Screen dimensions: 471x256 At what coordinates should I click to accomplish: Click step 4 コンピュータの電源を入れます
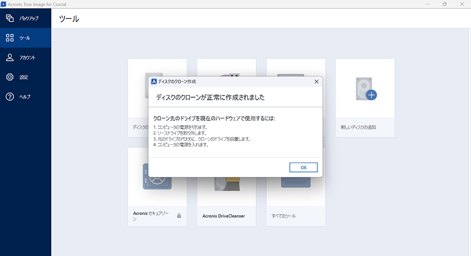[x=181, y=145]
